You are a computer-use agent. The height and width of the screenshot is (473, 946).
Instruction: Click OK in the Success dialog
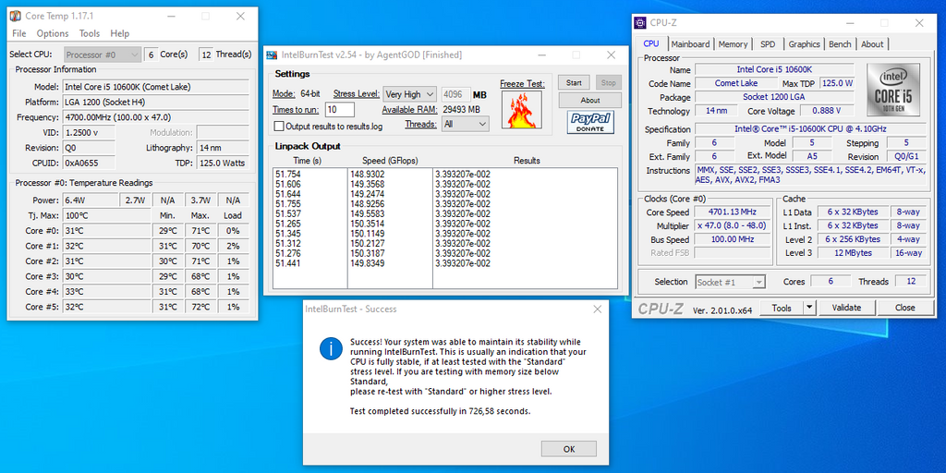click(569, 449)
